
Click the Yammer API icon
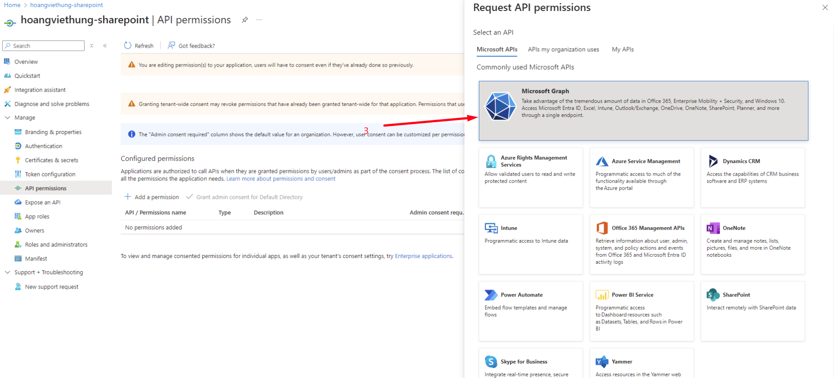602,362
